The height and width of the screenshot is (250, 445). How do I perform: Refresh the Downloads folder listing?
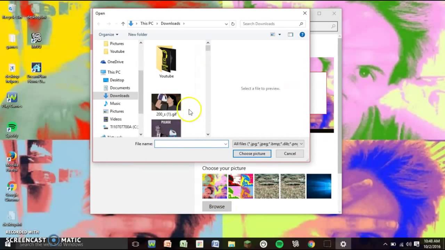[x=233, y=24]
